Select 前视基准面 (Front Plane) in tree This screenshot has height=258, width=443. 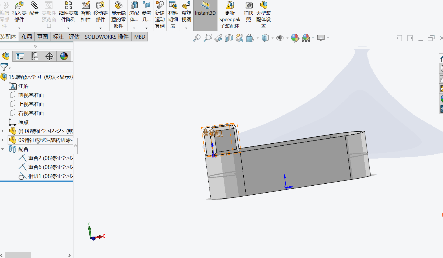tap(31, 95)
